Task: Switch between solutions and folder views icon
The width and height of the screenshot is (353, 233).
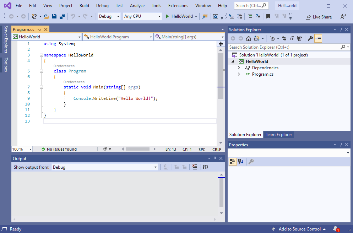Action: coord(257,38)
